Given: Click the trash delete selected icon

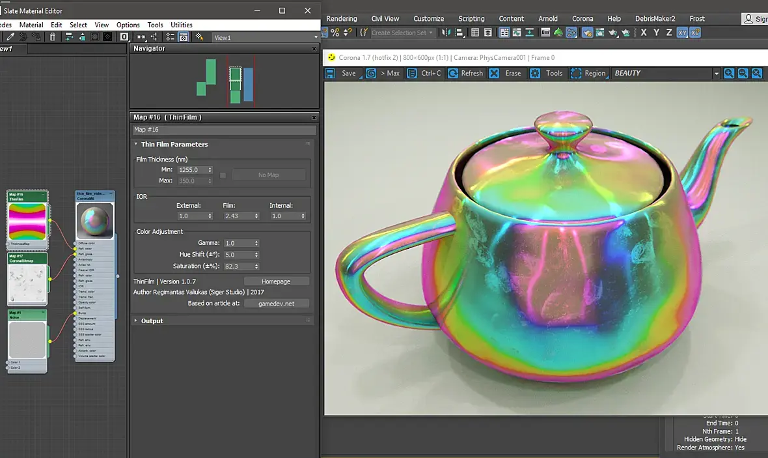Looking at the screenshot, I should point(53,37).
